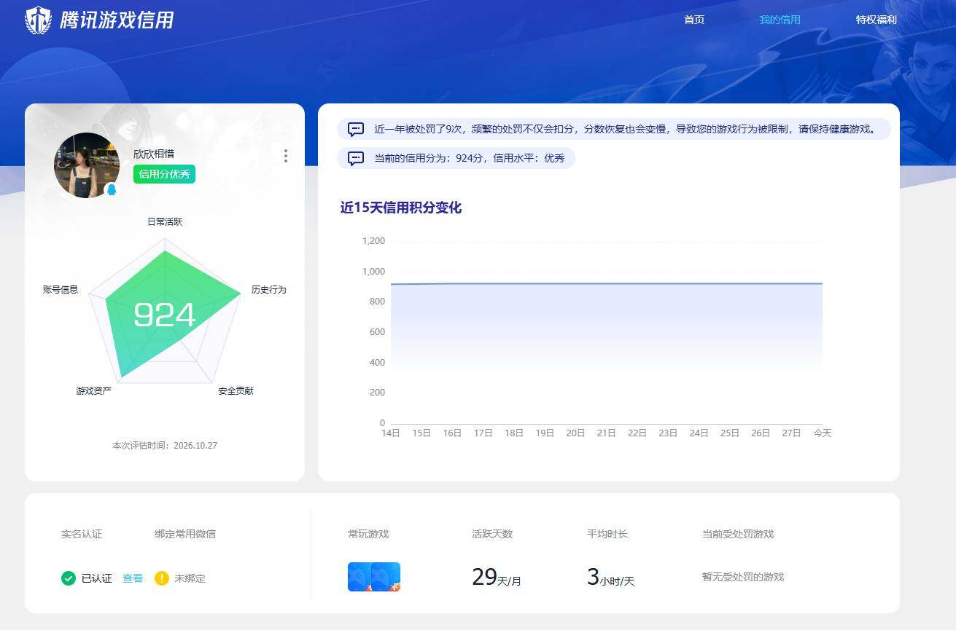956x630 pixels.
Task: Click the 未绑定 WeChat status
Action: pos(190,578)
